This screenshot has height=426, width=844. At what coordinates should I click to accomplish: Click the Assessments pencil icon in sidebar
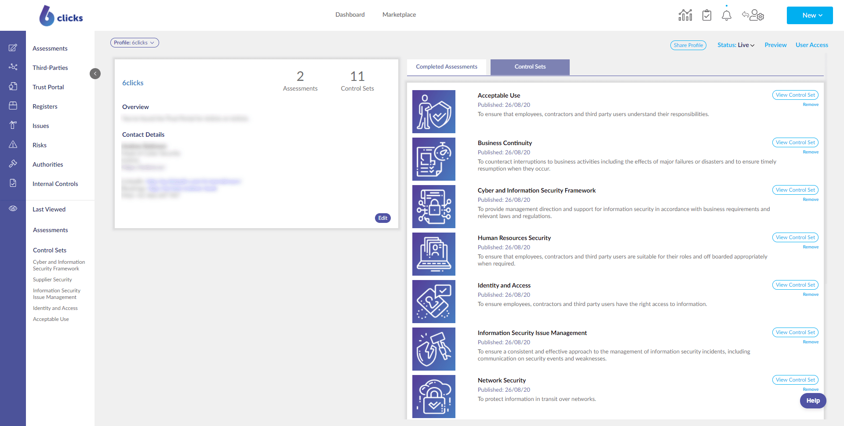pyautogui.click(x=13, y=48)
